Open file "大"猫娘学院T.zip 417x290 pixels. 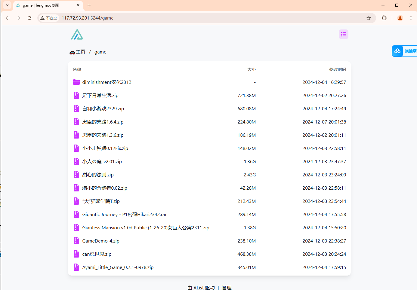[x=101, y=201]
